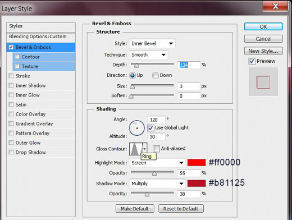
Task: Select the Down direction radio button
Action: tap(156, 75)
